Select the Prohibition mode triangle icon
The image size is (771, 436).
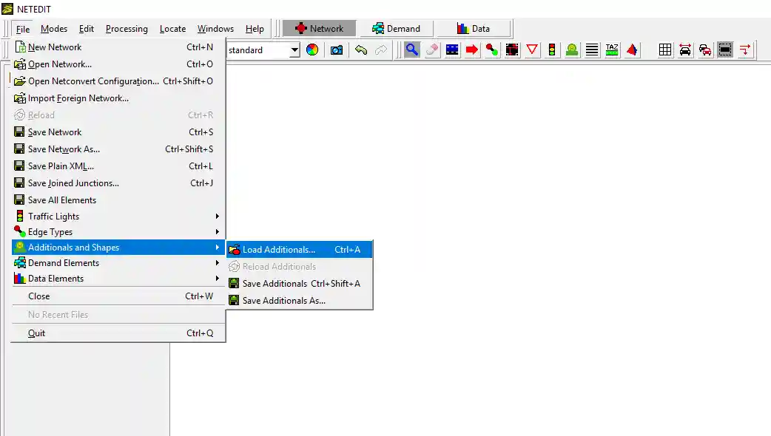pos(532,50)
